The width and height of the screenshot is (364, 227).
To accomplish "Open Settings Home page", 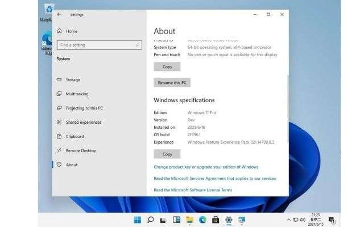I will click(x=72, y=31).
